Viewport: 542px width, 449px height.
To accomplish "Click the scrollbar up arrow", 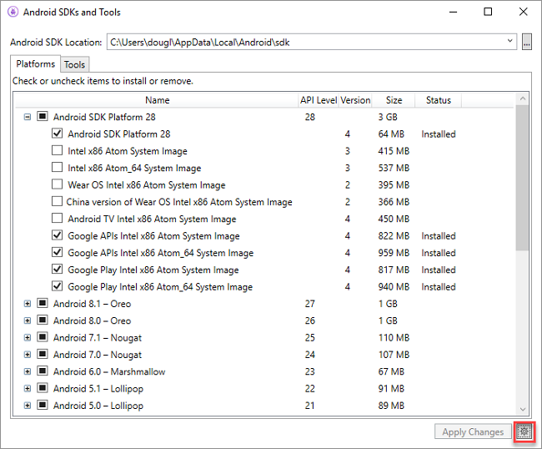I will coord(522,99).
